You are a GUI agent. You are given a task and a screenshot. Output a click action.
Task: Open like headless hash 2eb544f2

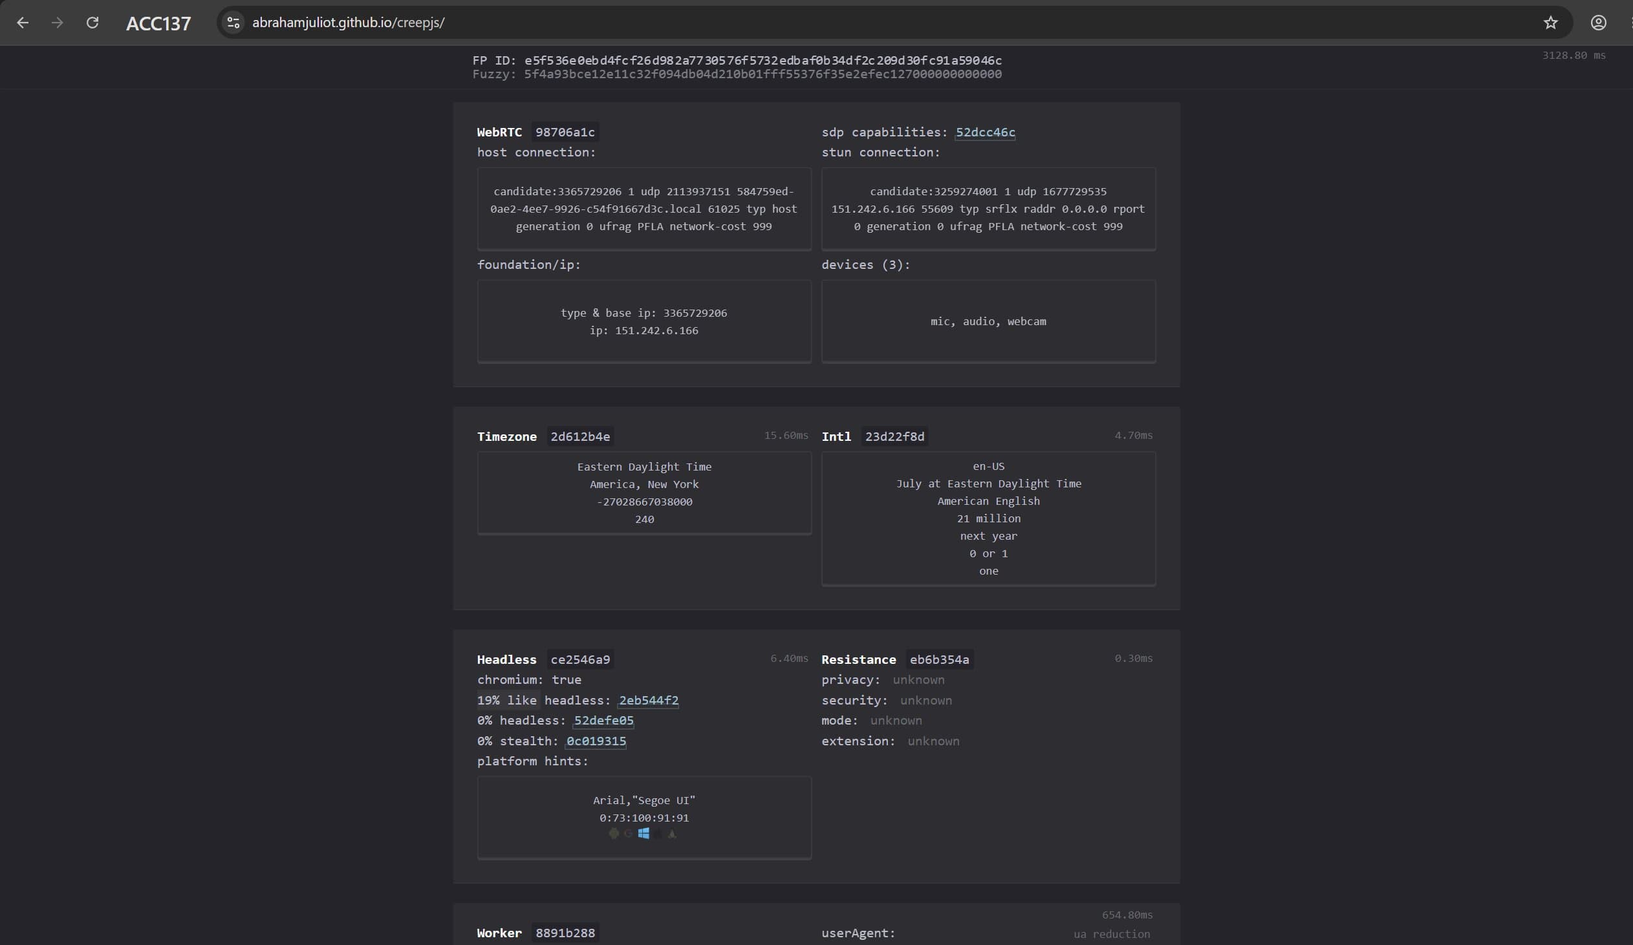[x=649, y=700]
